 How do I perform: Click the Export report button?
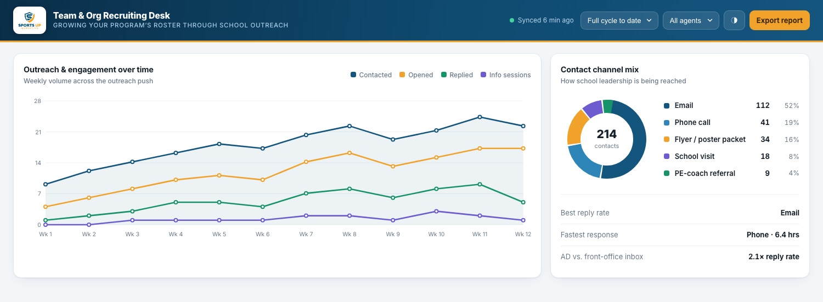point(779,20)
